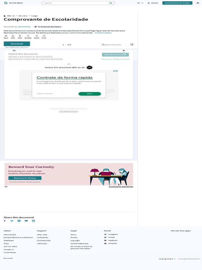Click Download free for 30 days
The width and height of the screenshot is (202, 270).
coord(177,3)
